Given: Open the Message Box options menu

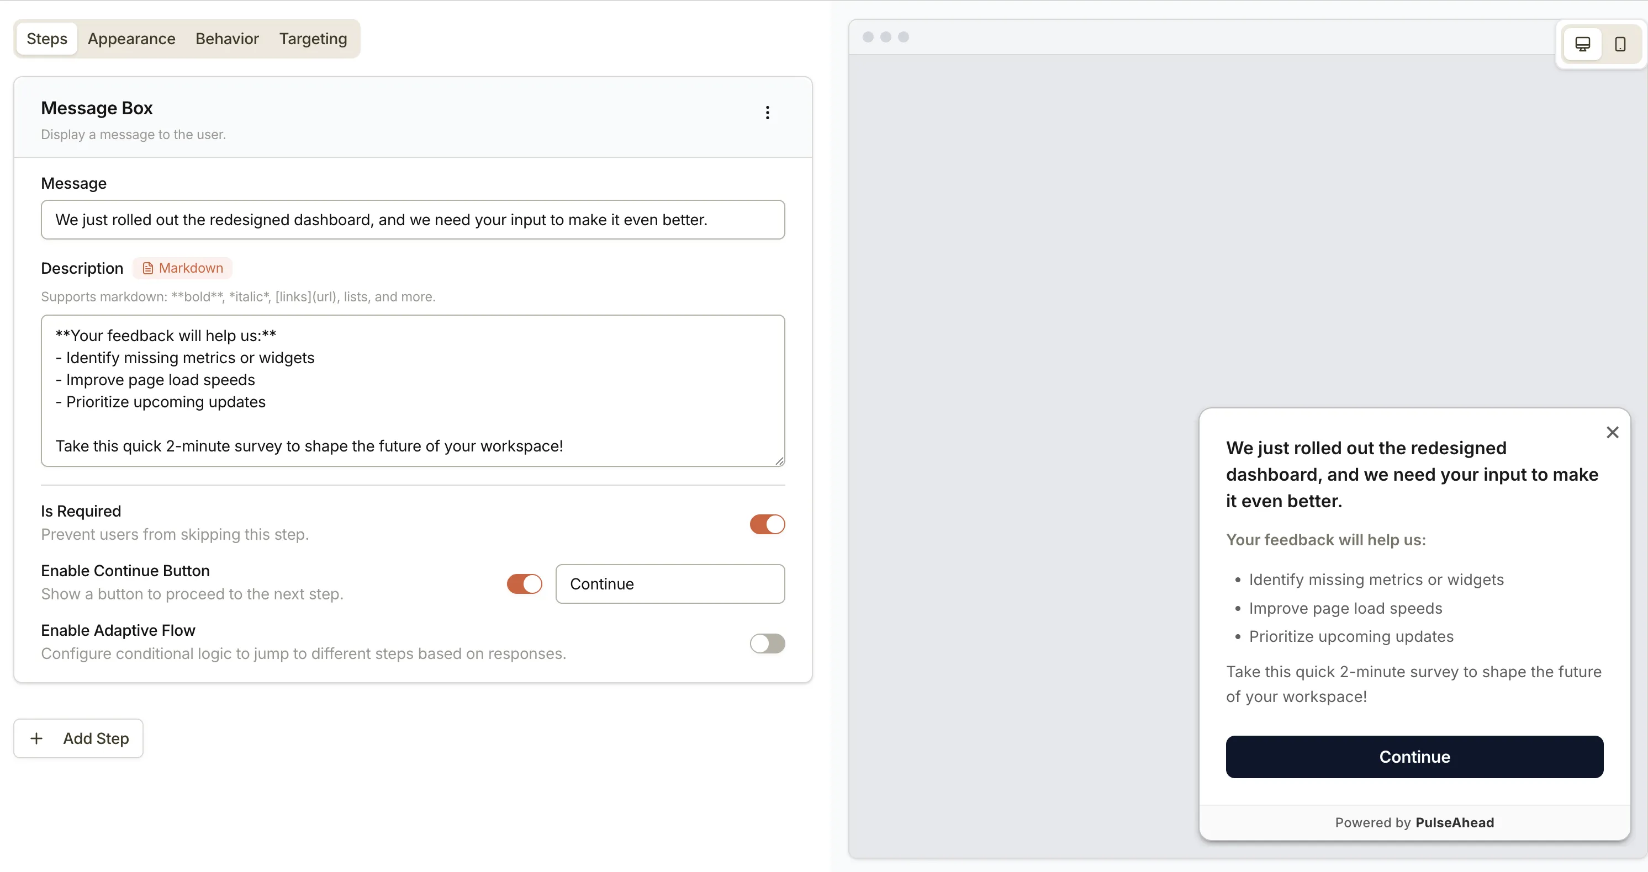Looking at the screenshot, I should click(767, 113).
